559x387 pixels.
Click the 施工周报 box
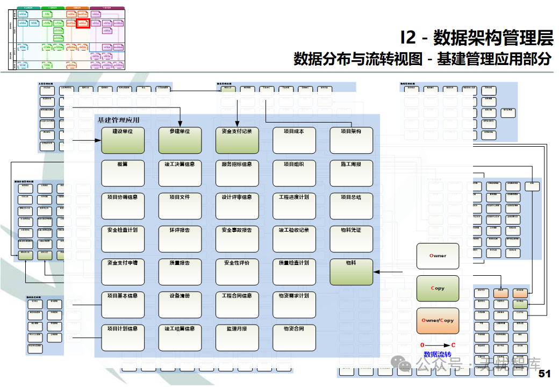351,173
